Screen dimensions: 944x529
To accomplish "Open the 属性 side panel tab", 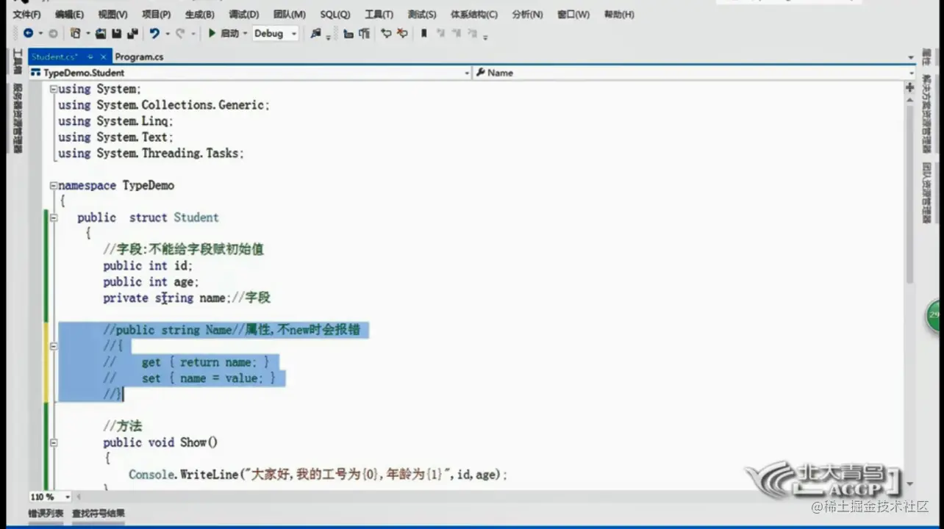I will pos(926,58).
